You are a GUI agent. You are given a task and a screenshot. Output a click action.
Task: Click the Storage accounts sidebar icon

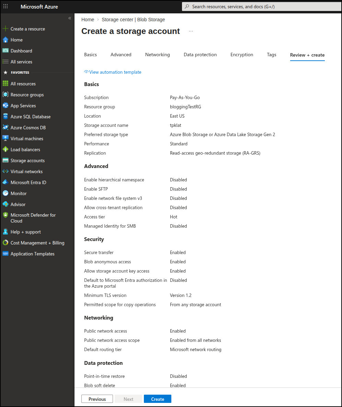5,160
